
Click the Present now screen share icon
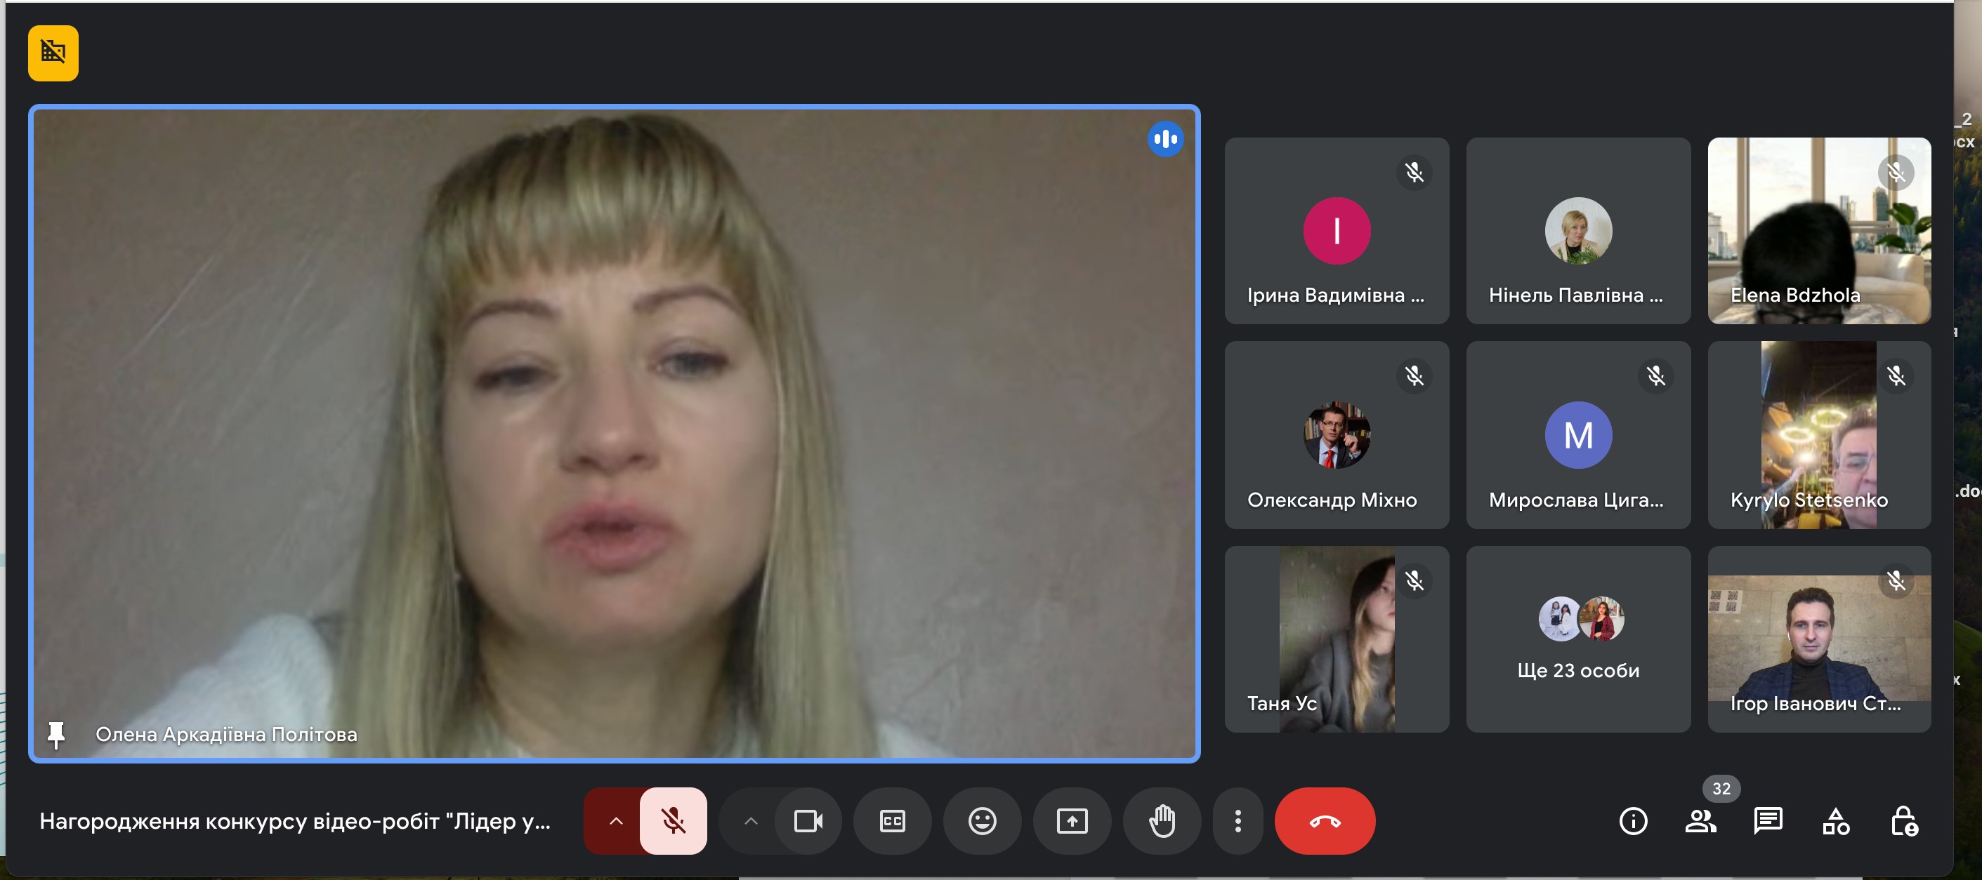tap(1072, 821)
